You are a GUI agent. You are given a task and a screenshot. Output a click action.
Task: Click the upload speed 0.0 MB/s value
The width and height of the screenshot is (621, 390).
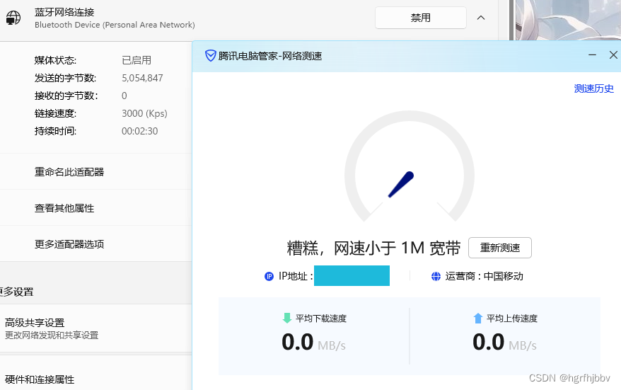coord(504,342)
